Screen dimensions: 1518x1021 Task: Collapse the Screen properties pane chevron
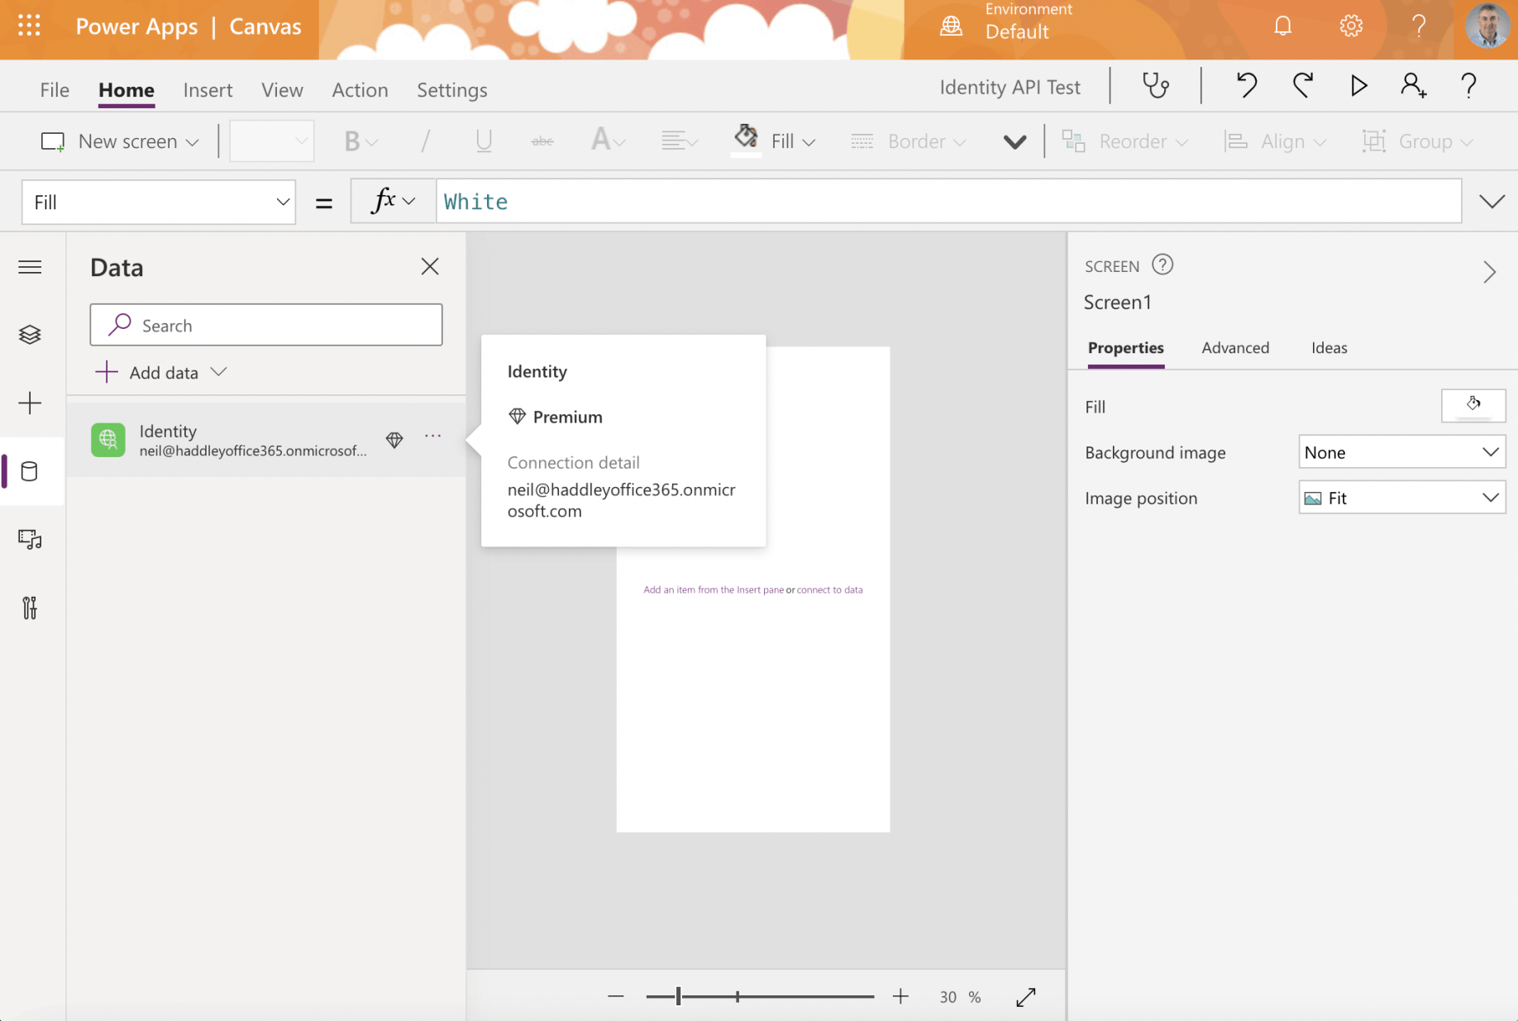pyautogui.click(x=1489, y=272)
